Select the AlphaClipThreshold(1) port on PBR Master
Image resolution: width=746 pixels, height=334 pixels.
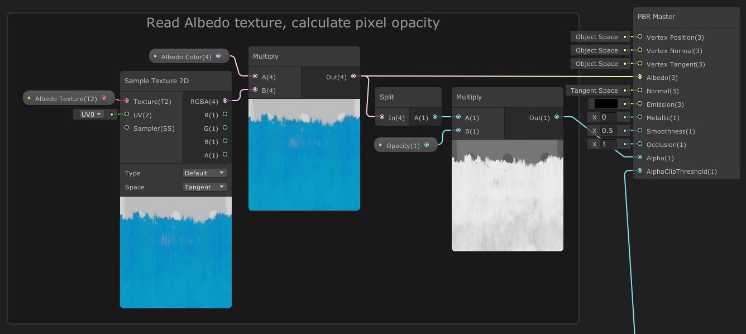640,170
